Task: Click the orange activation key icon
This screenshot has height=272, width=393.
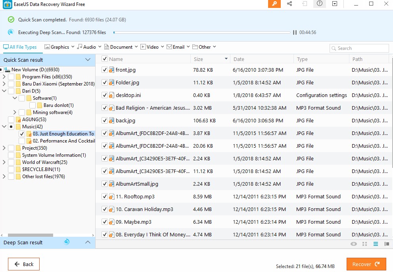Action: click(274, 4)
